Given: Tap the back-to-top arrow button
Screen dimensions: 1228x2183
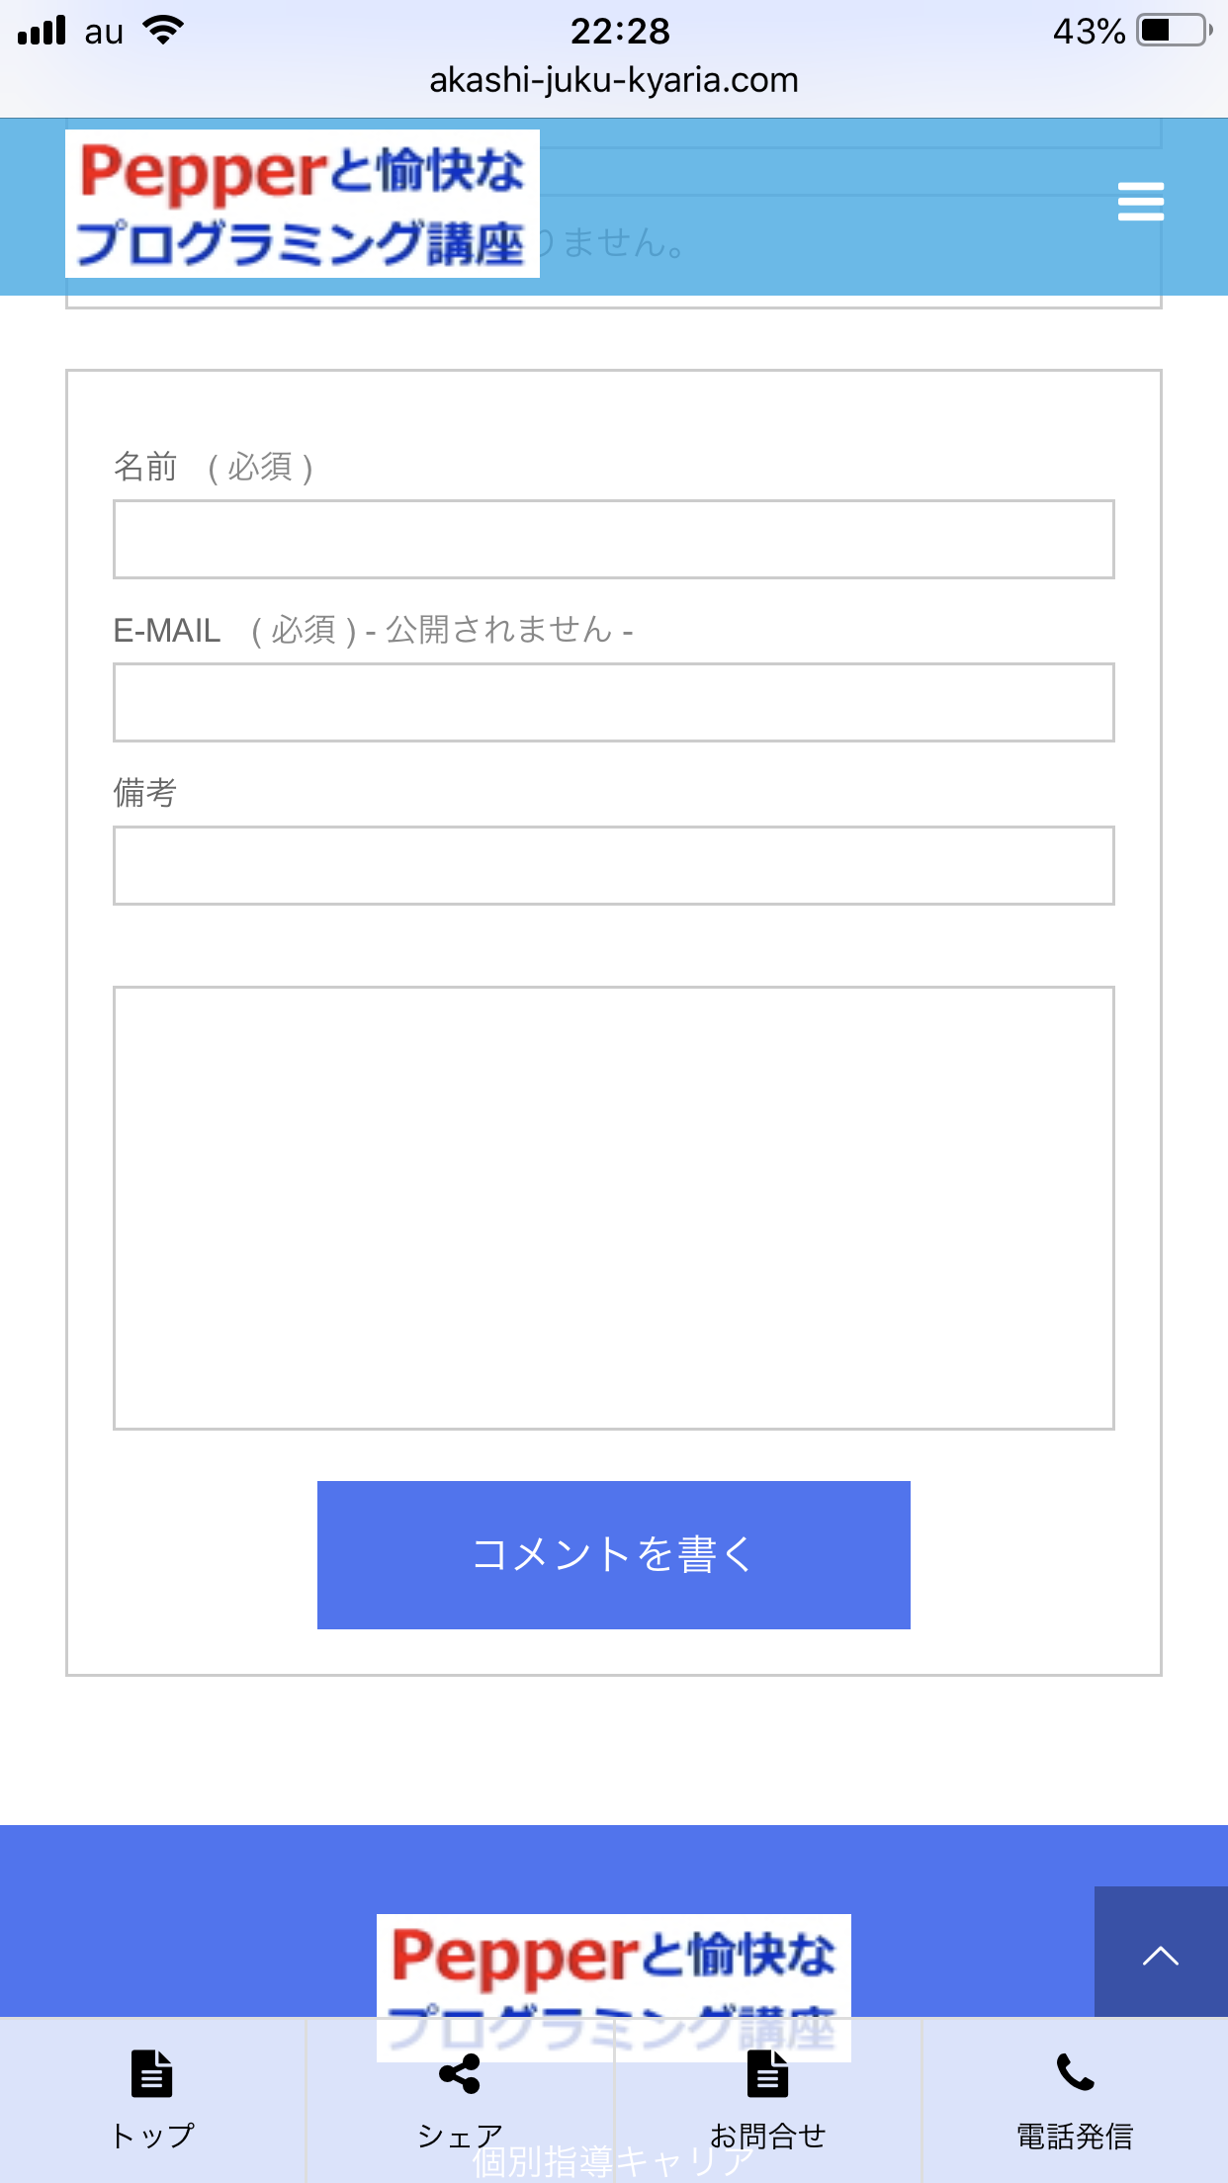Looking at the screenshot, I should pyautogui.click(x=1161, y=1952).
